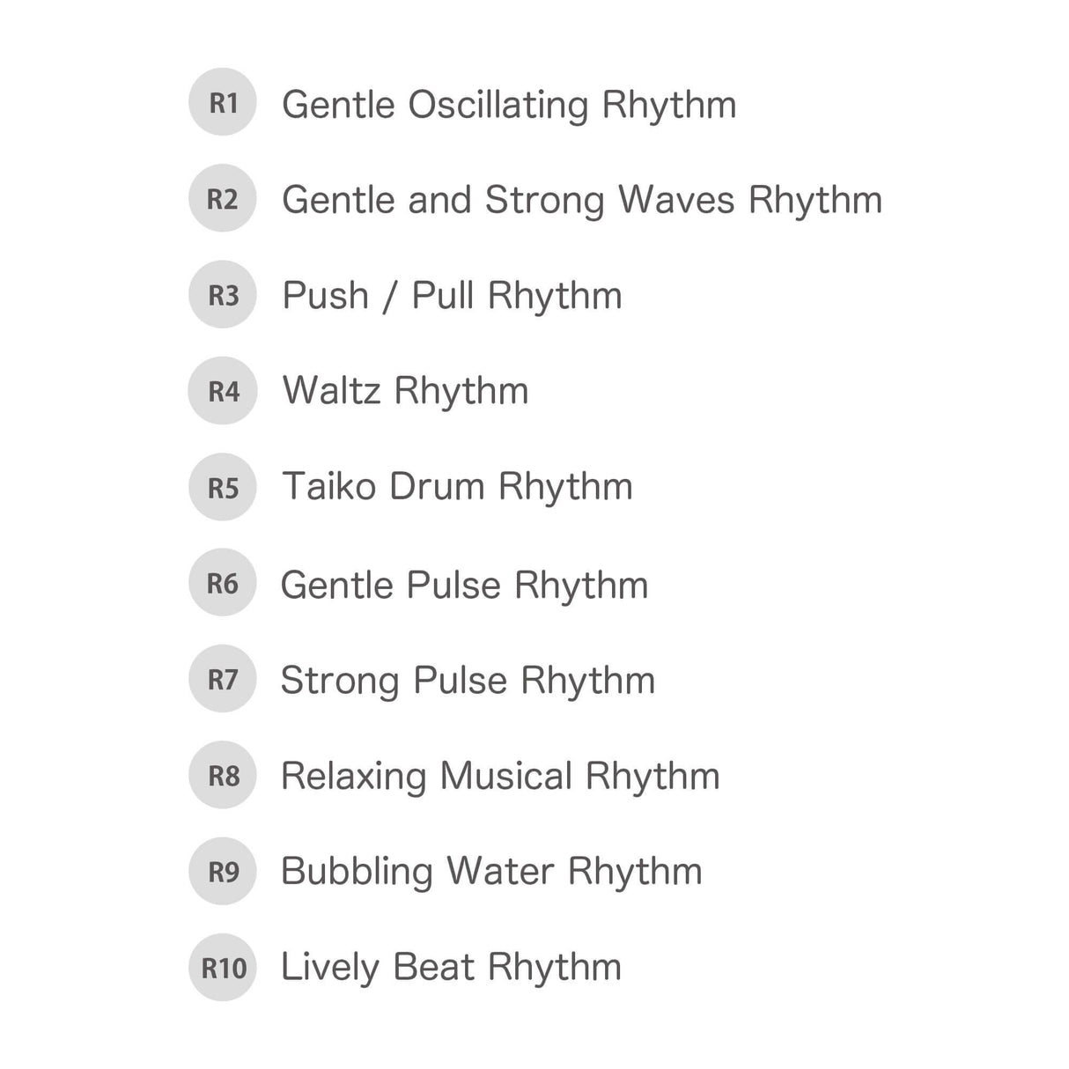Pick the Waltz Rhythm entry
The height and width of the screenshot is (1069, 1069).
405,391
